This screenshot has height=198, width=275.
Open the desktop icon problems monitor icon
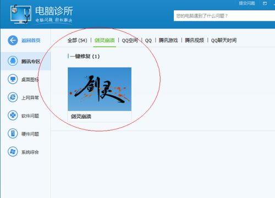[x=13, y=79]
